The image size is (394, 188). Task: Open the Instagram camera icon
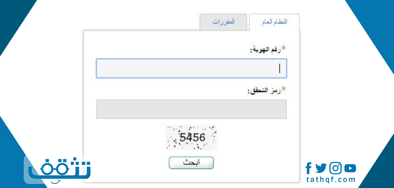pos(335,168)
